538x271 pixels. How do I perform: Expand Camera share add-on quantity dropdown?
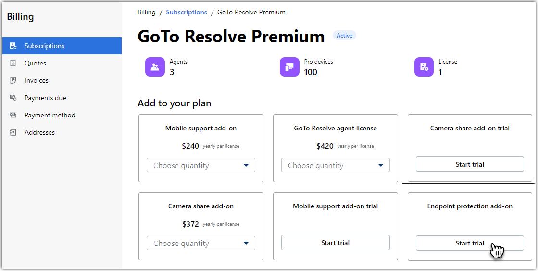coord(200,243)
